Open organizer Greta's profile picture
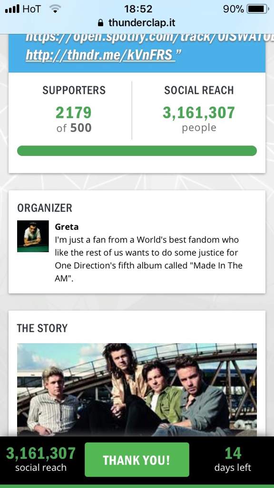Screen dimensions: 274x488 point(33,236)
